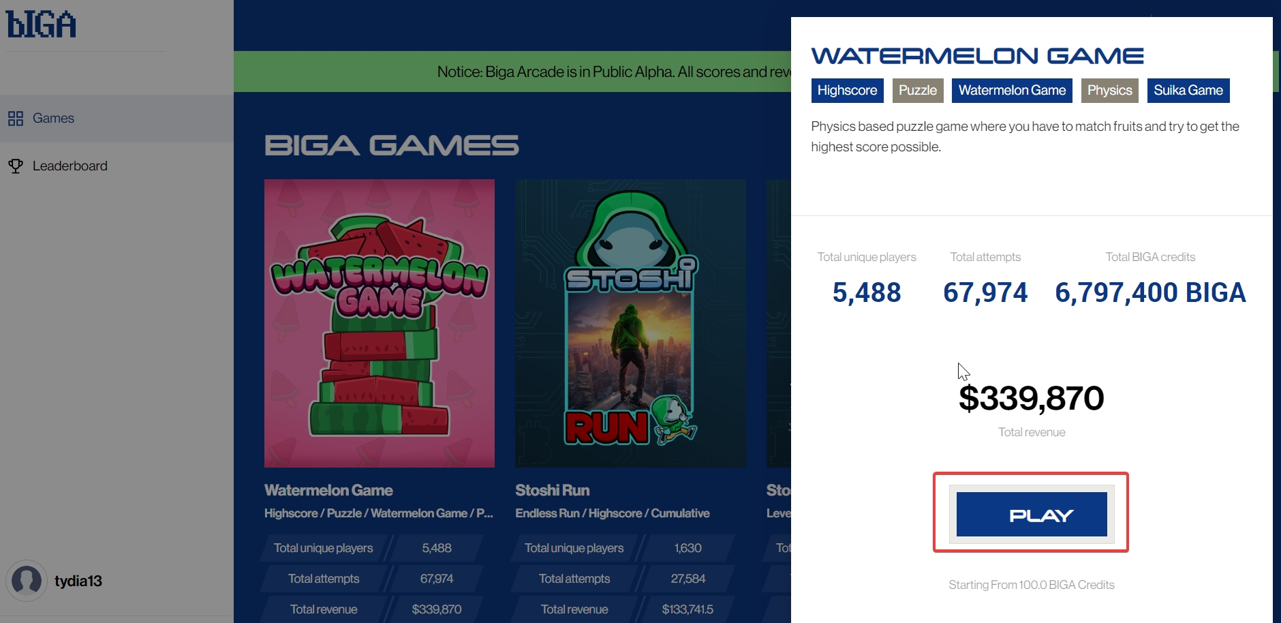Select the Puzzle tag
Viewport: 1281px width, 623px height.
(x=918, y=91)
